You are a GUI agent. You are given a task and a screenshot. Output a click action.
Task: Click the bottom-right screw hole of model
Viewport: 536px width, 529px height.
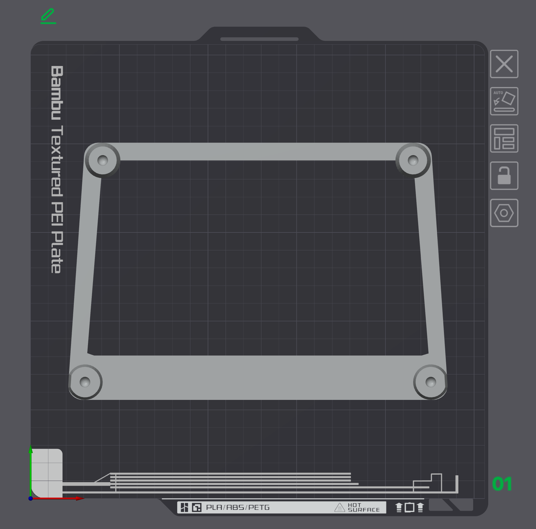point(430,382)
